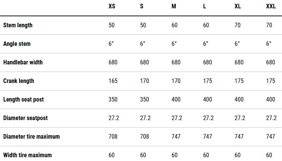This screenshot has height=161, width=282.
Task: Select the M column header
Action: click(x=174, y=7)
